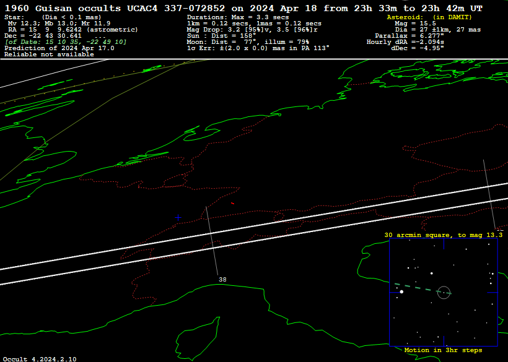The image size is (508, 362).
Task: Click the circled target star in finder chart
Action: tap(444, 293)
